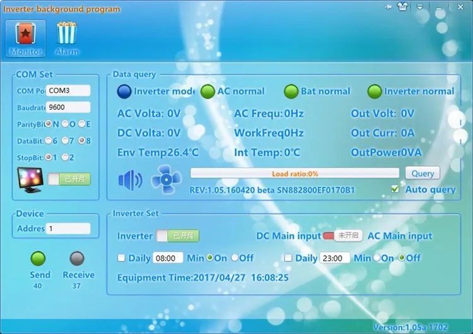Click the colorful monitor icon
Image resolution: width=473 pixels, height=334 pixels.
30,180
